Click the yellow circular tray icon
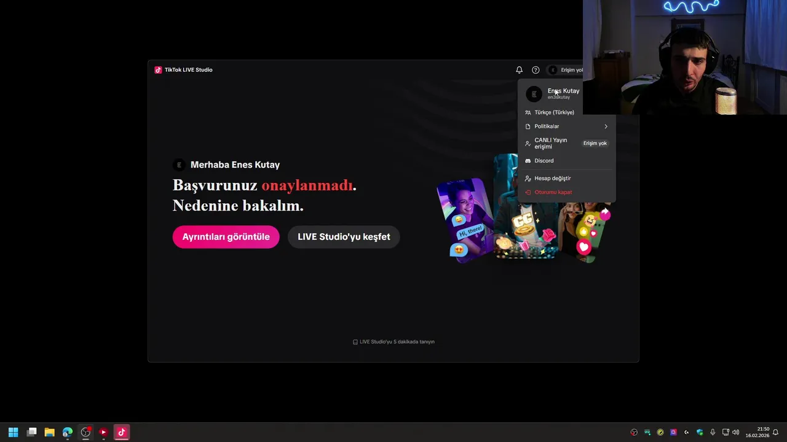787x442 pixels. coord(660,432)
